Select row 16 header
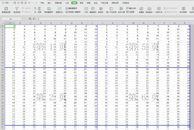 point(2,69)
